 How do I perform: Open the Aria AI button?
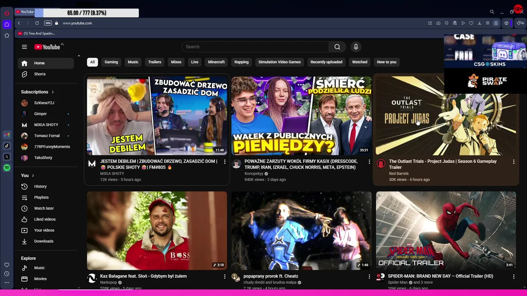click(x=520, y=23)
